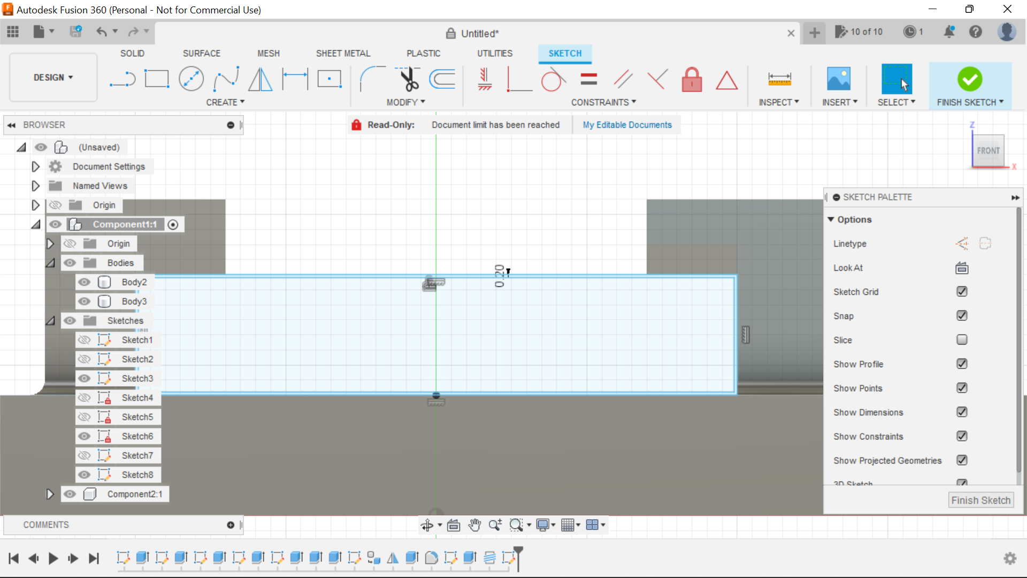Hide Sketch8 with its eye icon
This screenshot has width=1027, height=578.
(84, 475)
